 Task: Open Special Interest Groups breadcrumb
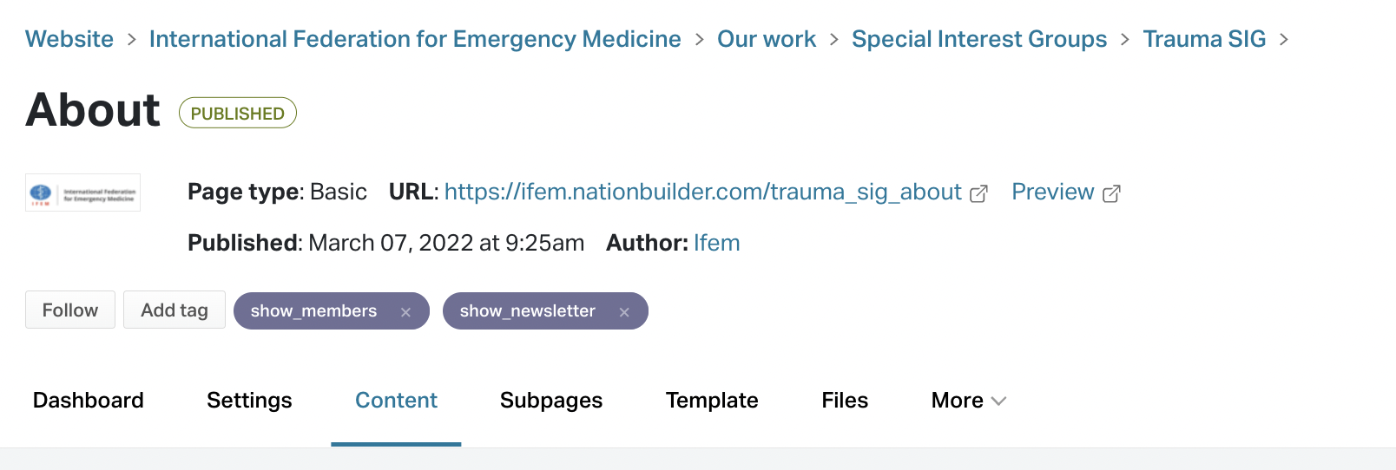pyautogui.click(x=978, y=39)
